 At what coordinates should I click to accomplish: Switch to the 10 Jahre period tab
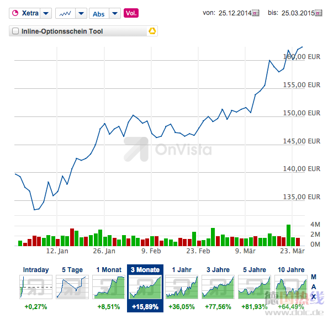click(291, 270)
